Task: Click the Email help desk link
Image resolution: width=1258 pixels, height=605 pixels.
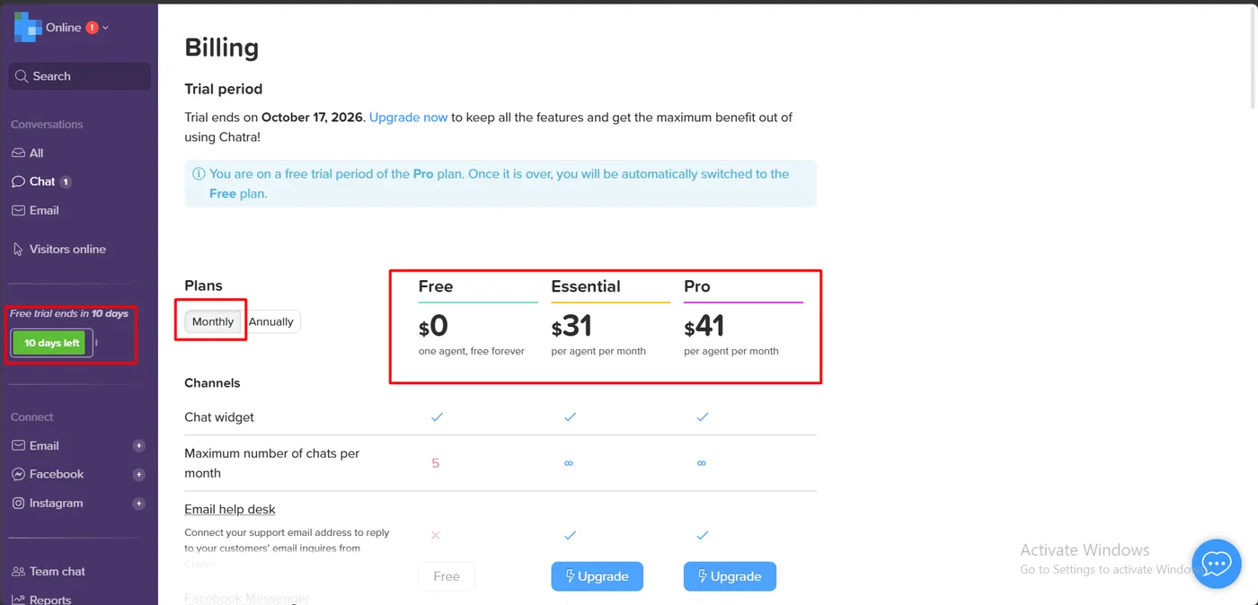Action: [230, 509]
